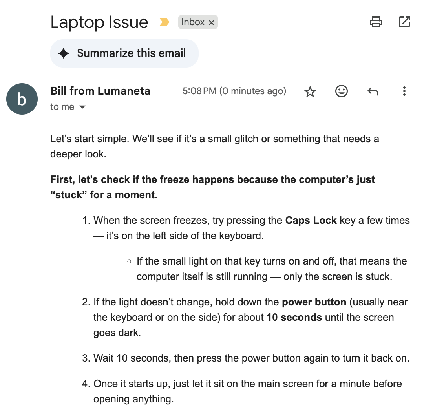
Task: Open the three-dot More options menu
Action: point(404,91)
